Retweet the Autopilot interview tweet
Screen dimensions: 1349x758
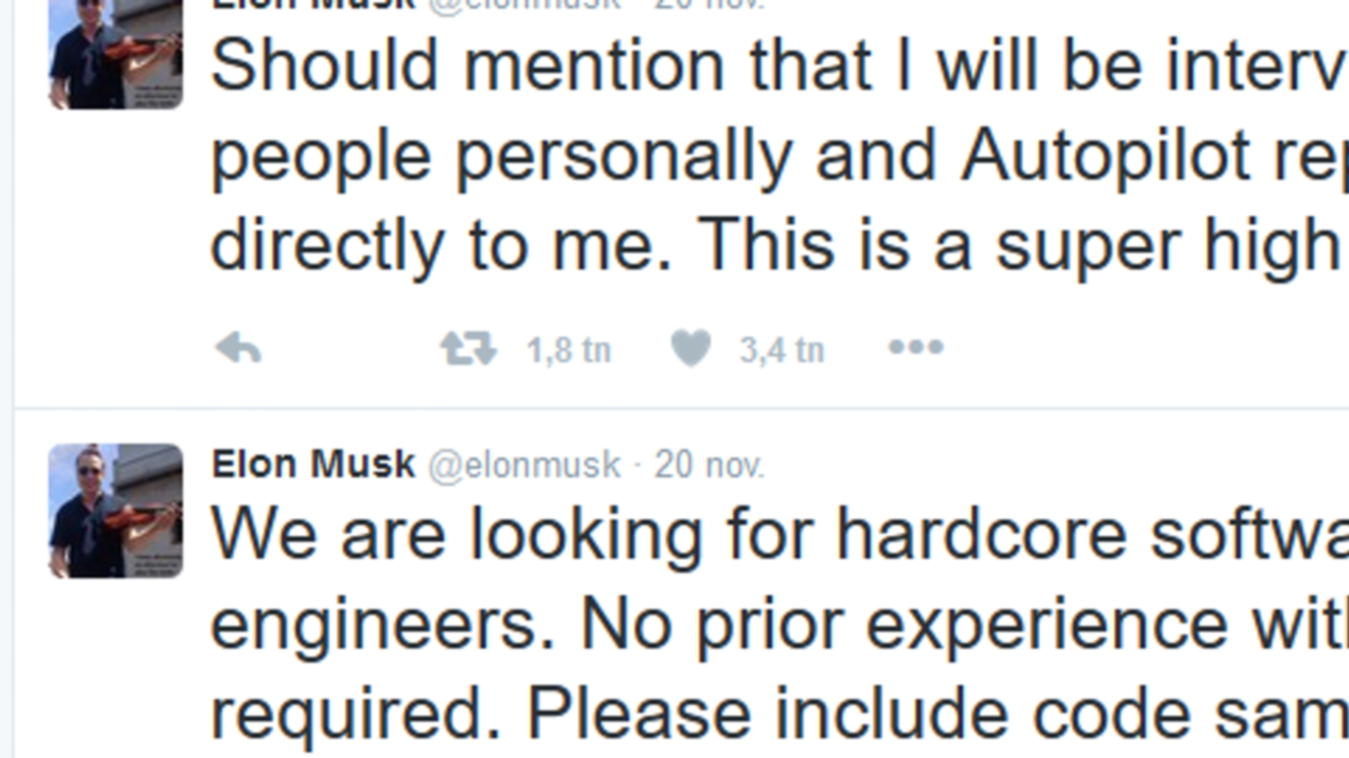(x=469, y=349)
